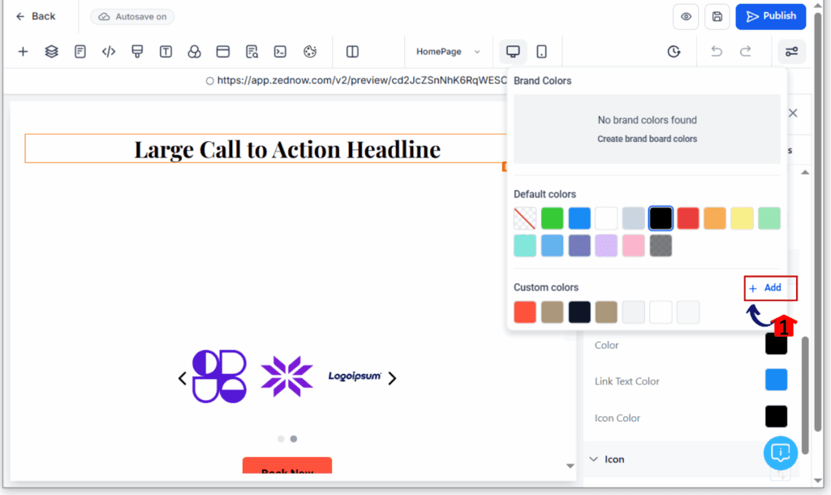The image size is (831, 495).
Task: Open the overlapping circles color icon
Action: tap(195, 51)
